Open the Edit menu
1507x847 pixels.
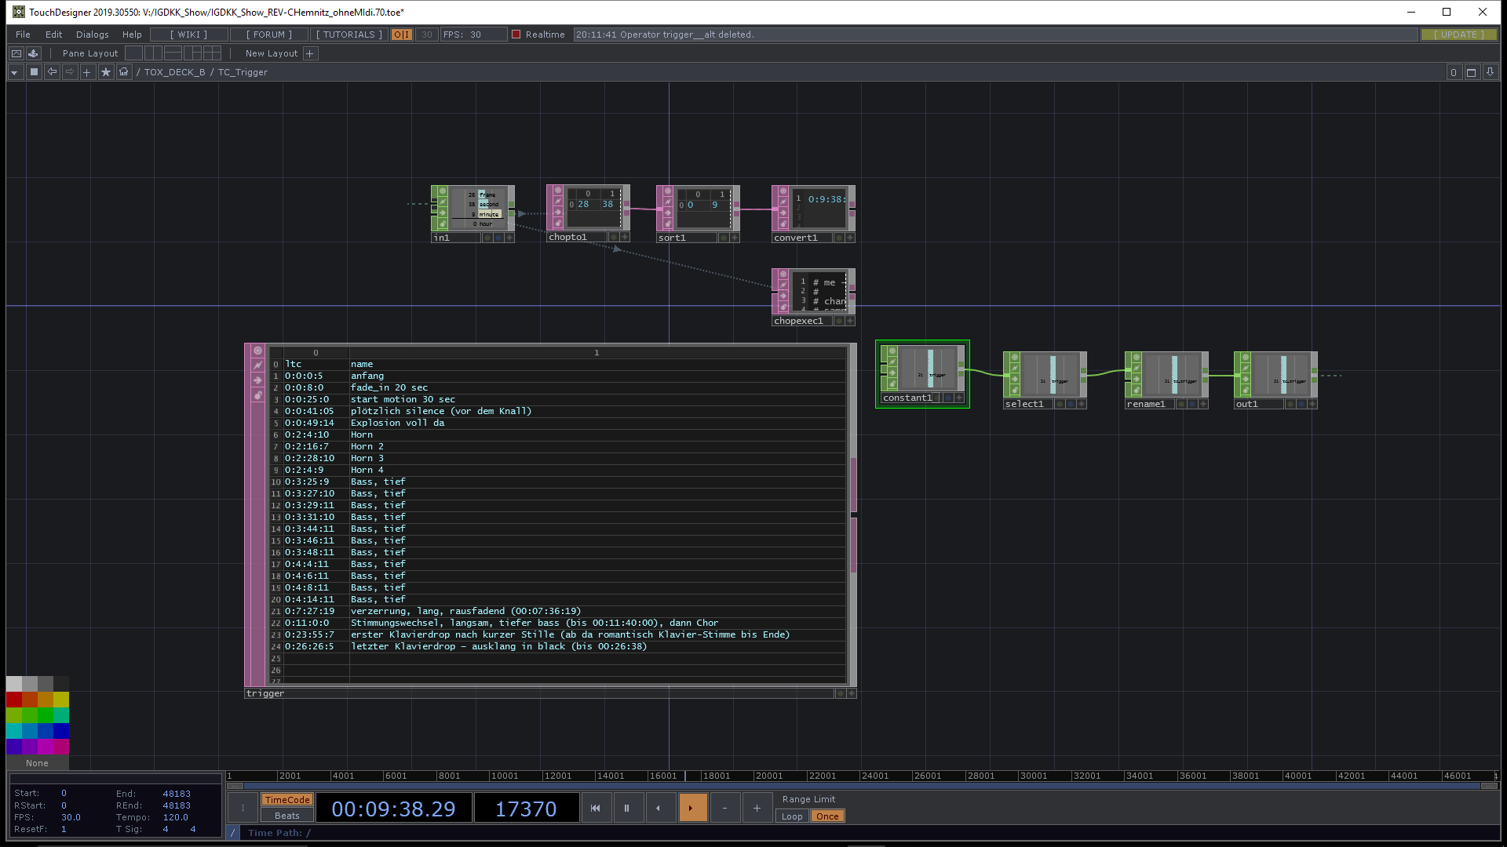pyautogui.click(x=53, y=35)
